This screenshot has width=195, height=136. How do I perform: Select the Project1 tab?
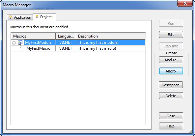(x=44, y=17)
